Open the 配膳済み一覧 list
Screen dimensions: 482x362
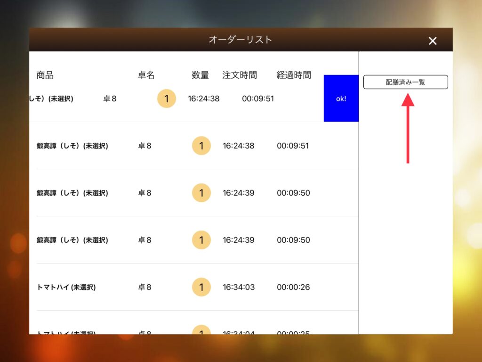click(405, 82)
